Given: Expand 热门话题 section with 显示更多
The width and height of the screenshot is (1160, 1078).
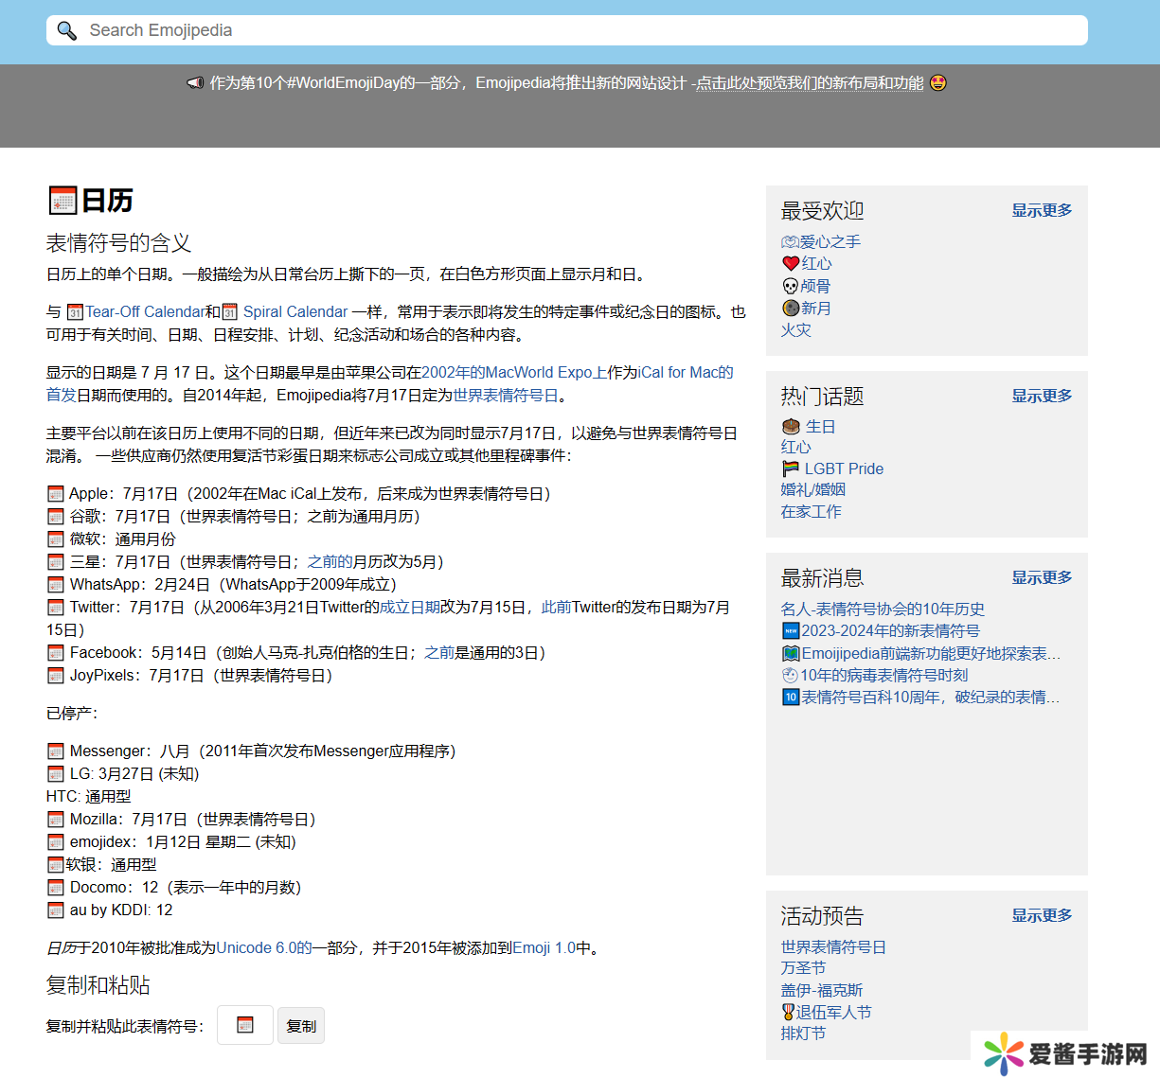Looking at the screenshot, I should (1042, 396).
